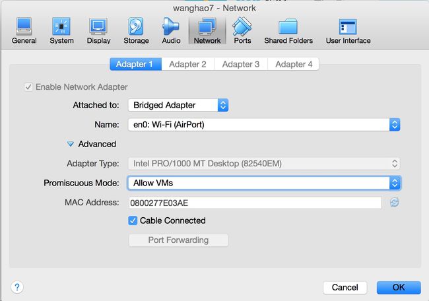Open the Shared Folders settings

pos(288,30)
